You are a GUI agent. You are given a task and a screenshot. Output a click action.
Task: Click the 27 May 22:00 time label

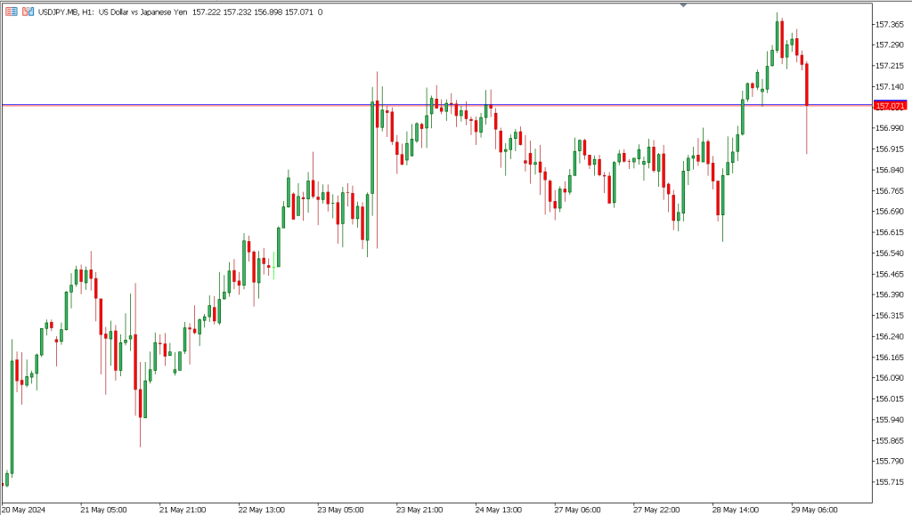pyautogui.click(x=656, y=510)
